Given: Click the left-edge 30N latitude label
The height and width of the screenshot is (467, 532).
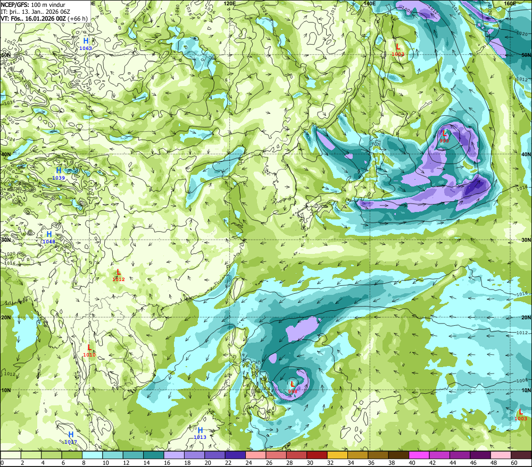Looking at the screenshot, I should (6, 240).
